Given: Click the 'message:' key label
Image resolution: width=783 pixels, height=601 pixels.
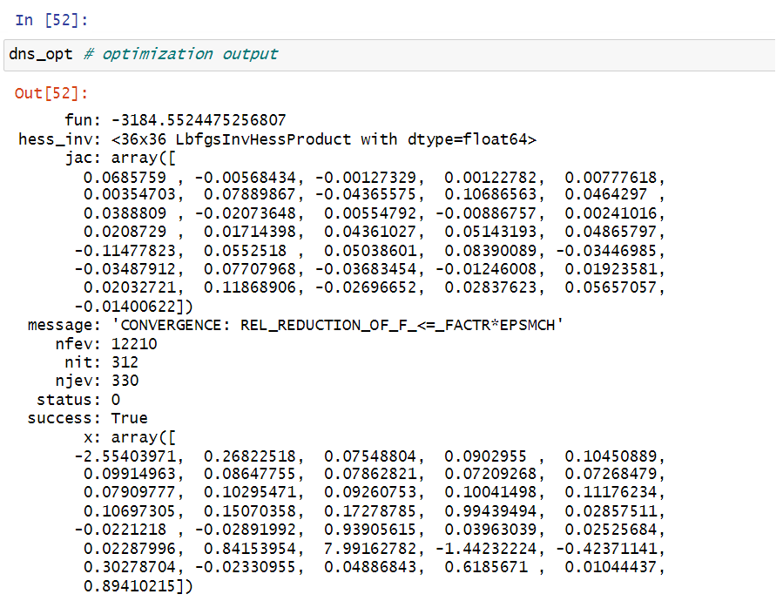Looking at the screenshot, I should (x=64, y=326).
